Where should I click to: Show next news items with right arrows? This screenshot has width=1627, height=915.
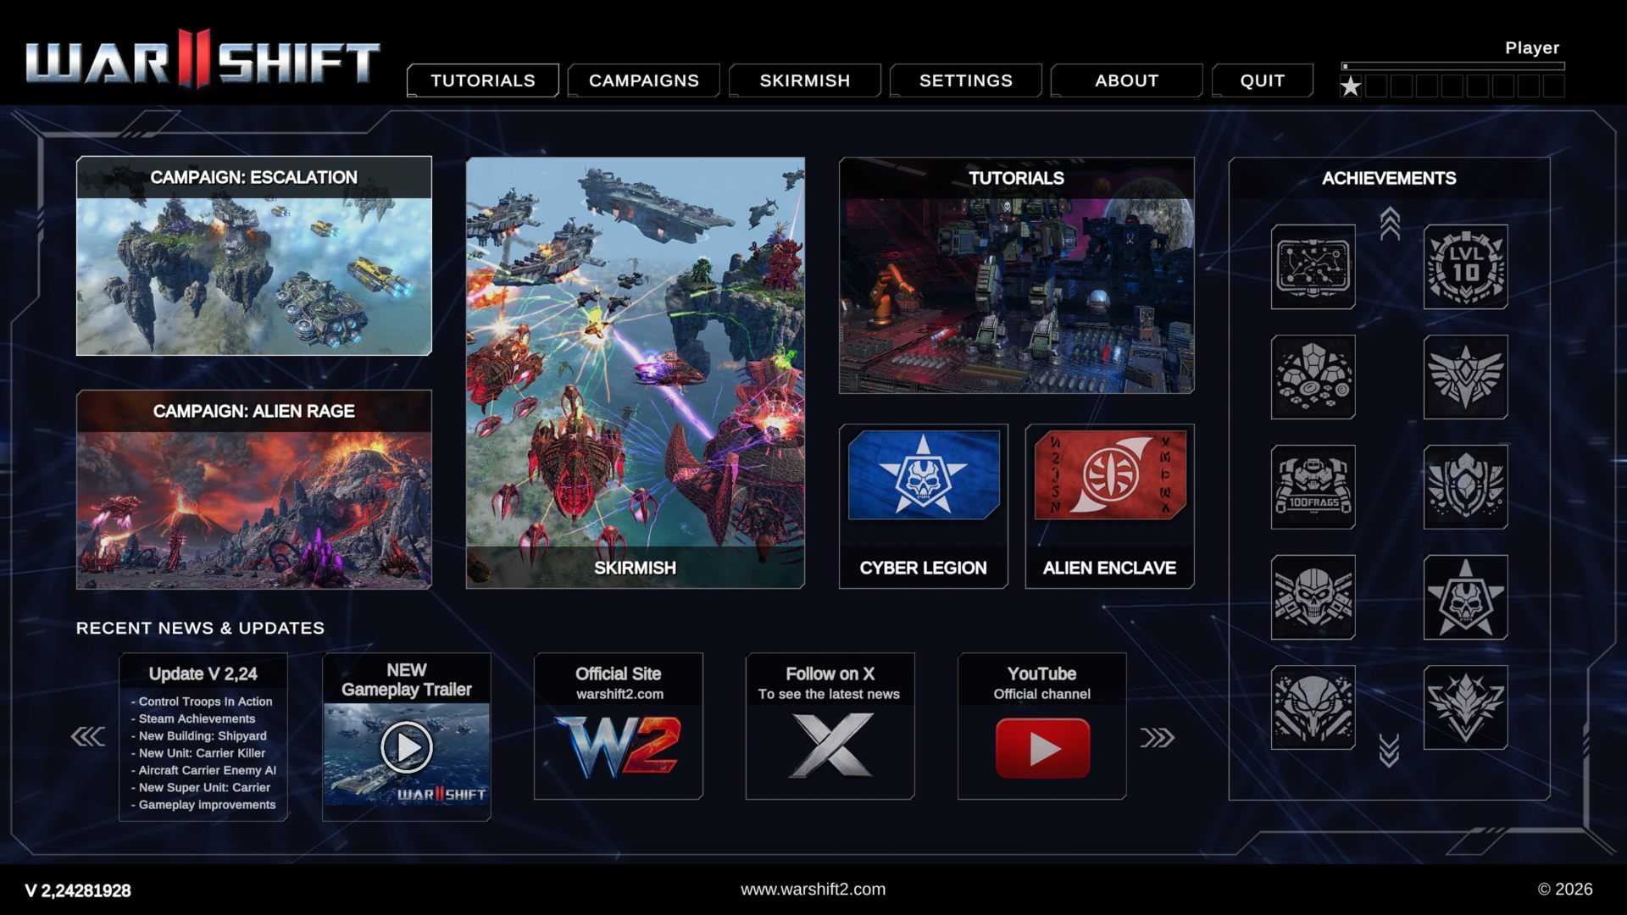(1158, 737)
